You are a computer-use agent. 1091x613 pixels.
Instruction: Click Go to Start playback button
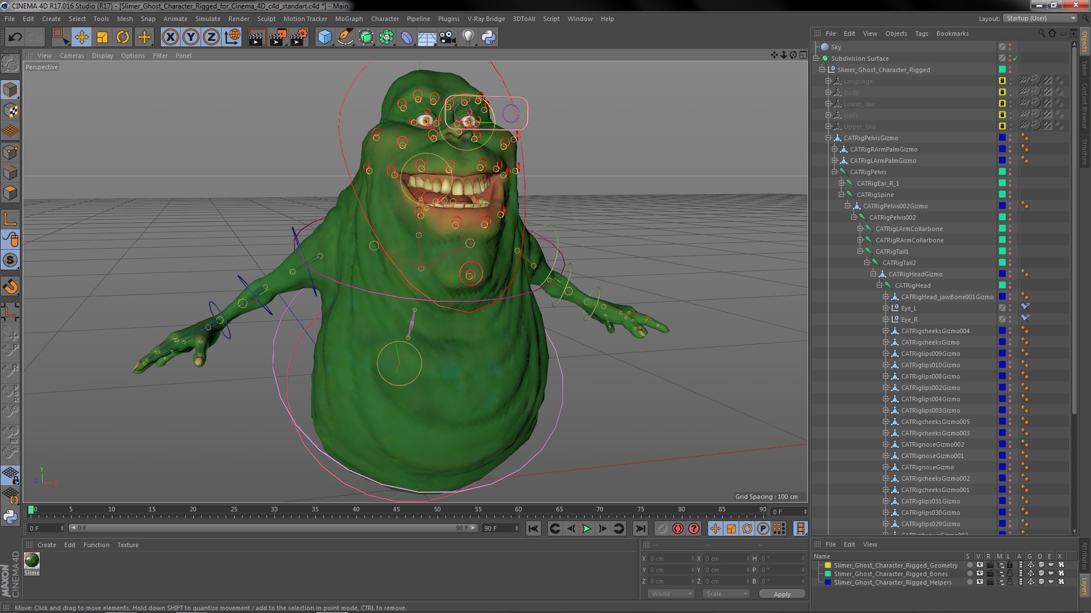[533, 528]
